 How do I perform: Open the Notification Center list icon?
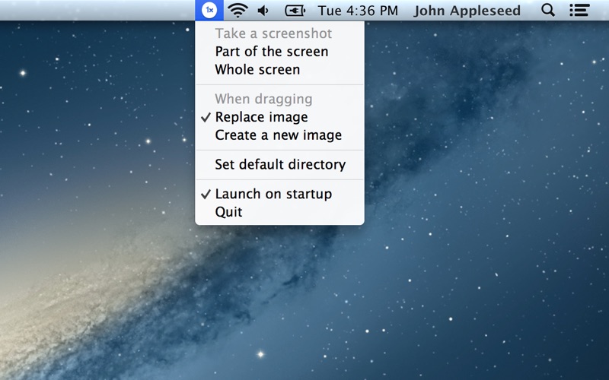[579, 10]
